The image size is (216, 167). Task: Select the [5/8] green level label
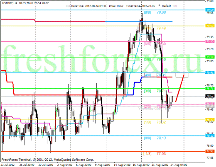pyautogui.click(x=147, y=60)
